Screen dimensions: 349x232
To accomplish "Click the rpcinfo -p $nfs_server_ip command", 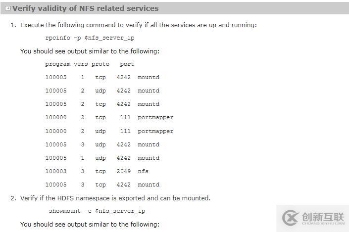I will point(90,38).
